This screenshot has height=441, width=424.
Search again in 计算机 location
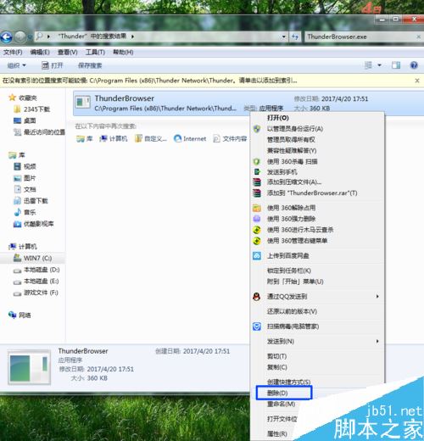pyautogui.click(x=114, y=138)
